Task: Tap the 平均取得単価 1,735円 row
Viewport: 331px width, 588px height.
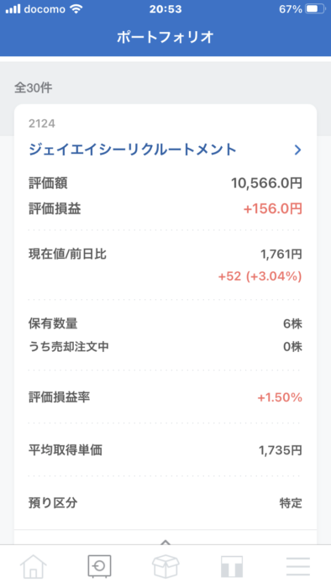Action: point(165,450)
